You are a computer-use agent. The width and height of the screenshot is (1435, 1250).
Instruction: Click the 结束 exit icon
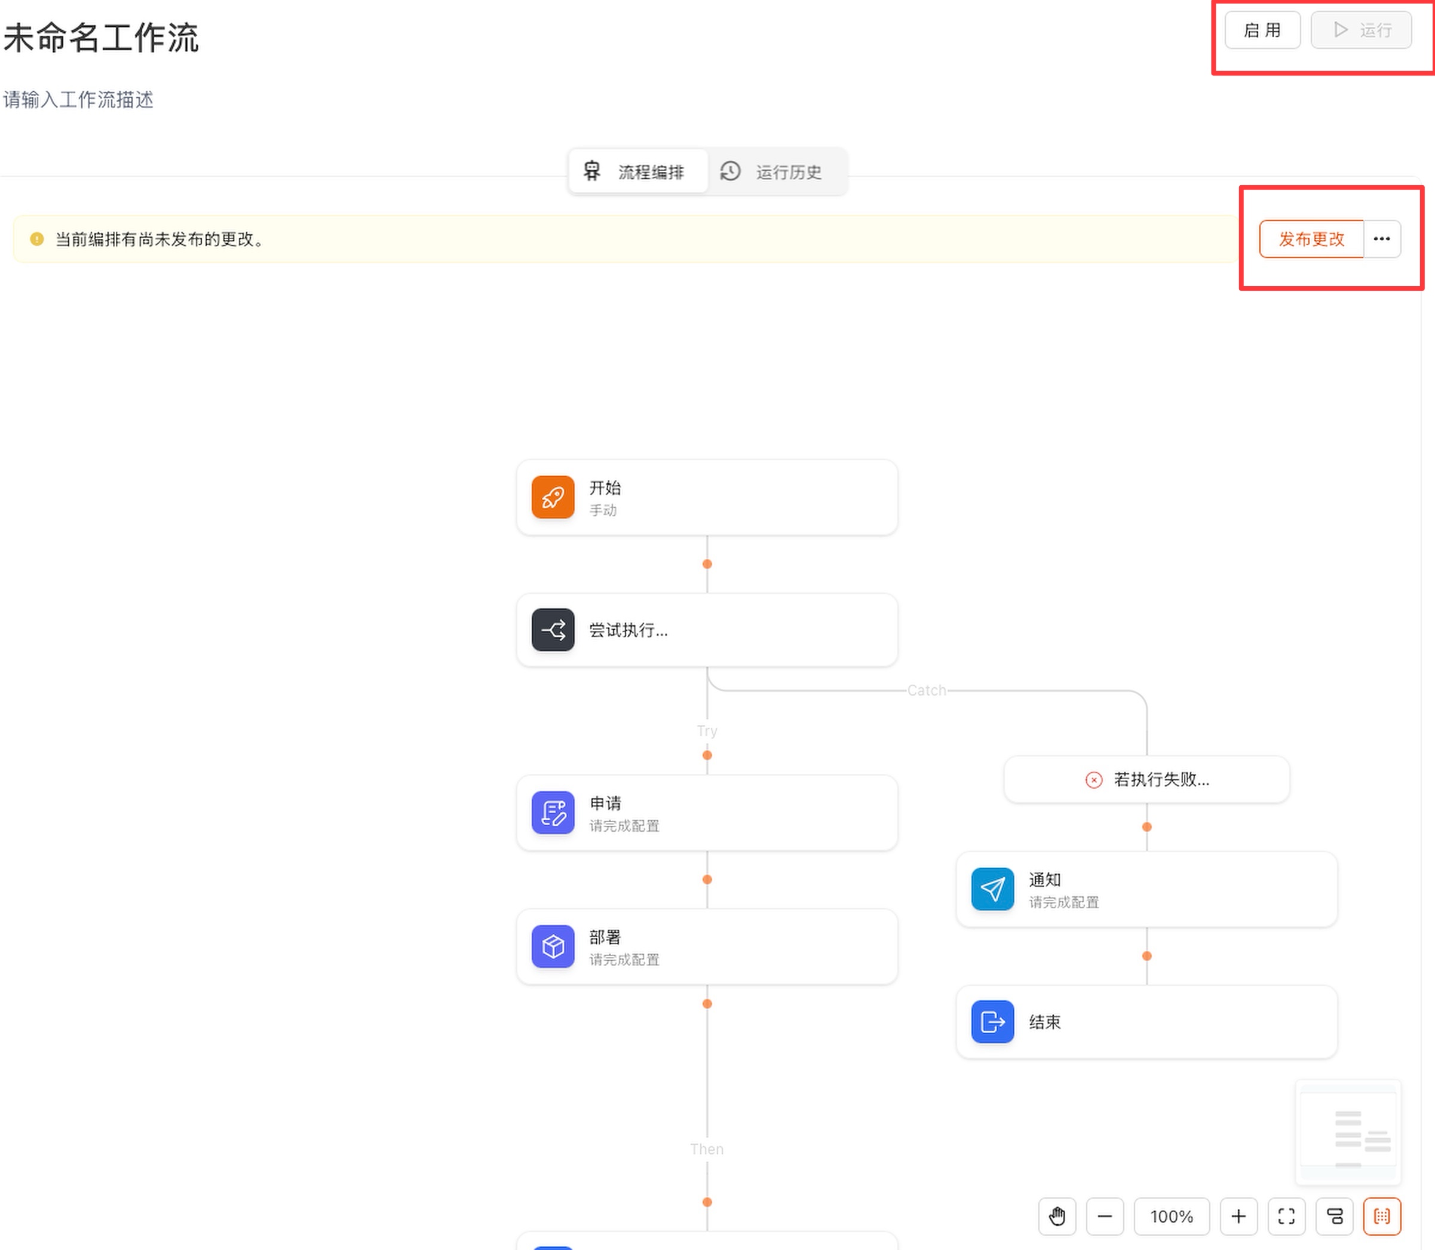[x=992, y=1022]
